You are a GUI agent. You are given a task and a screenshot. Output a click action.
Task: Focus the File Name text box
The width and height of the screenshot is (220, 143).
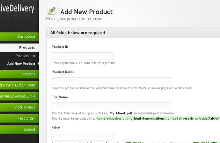point(112,106)
